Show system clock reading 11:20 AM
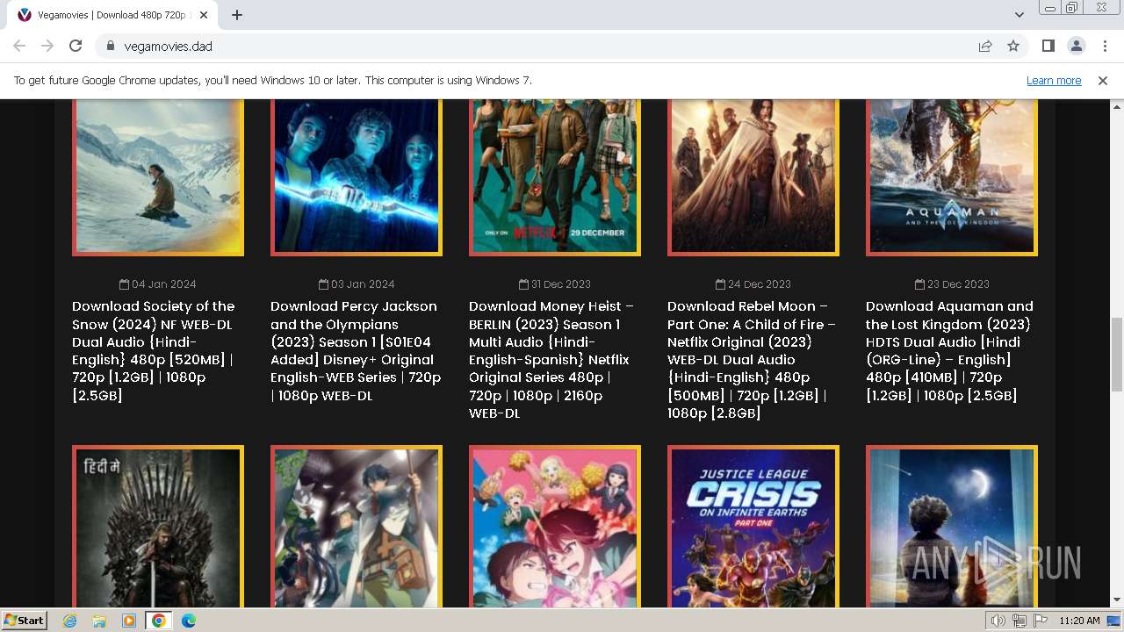 tap(1079, 621)
